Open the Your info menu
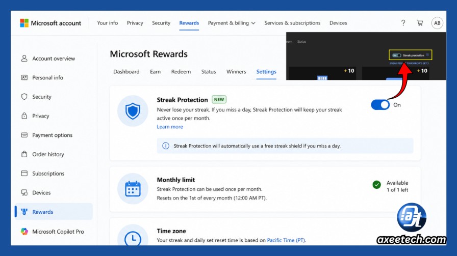The height and width of the screenshot is (256, 457). (x=108, y=23)
